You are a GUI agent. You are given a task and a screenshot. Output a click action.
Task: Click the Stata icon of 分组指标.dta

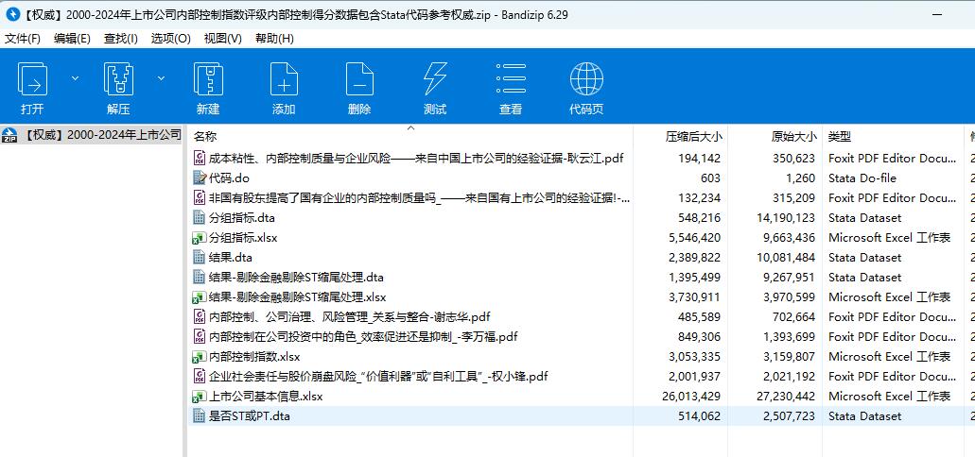pyautogui.click(x=200, y=218)
